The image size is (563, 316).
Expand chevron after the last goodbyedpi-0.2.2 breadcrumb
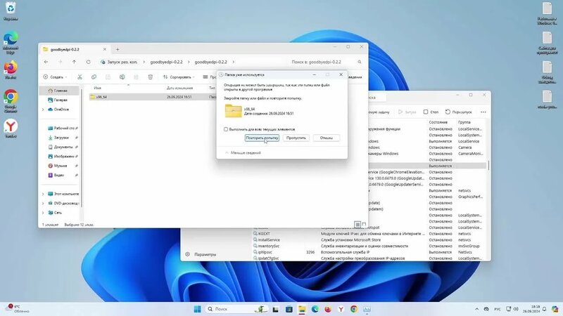click(x=234, y=62)
